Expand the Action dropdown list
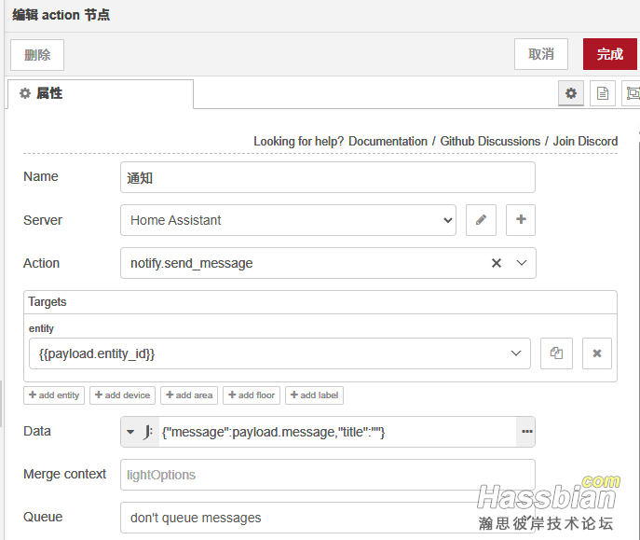The width and height of the screenshot is (640, 540). pyautogui.click(x=522, y=263)
